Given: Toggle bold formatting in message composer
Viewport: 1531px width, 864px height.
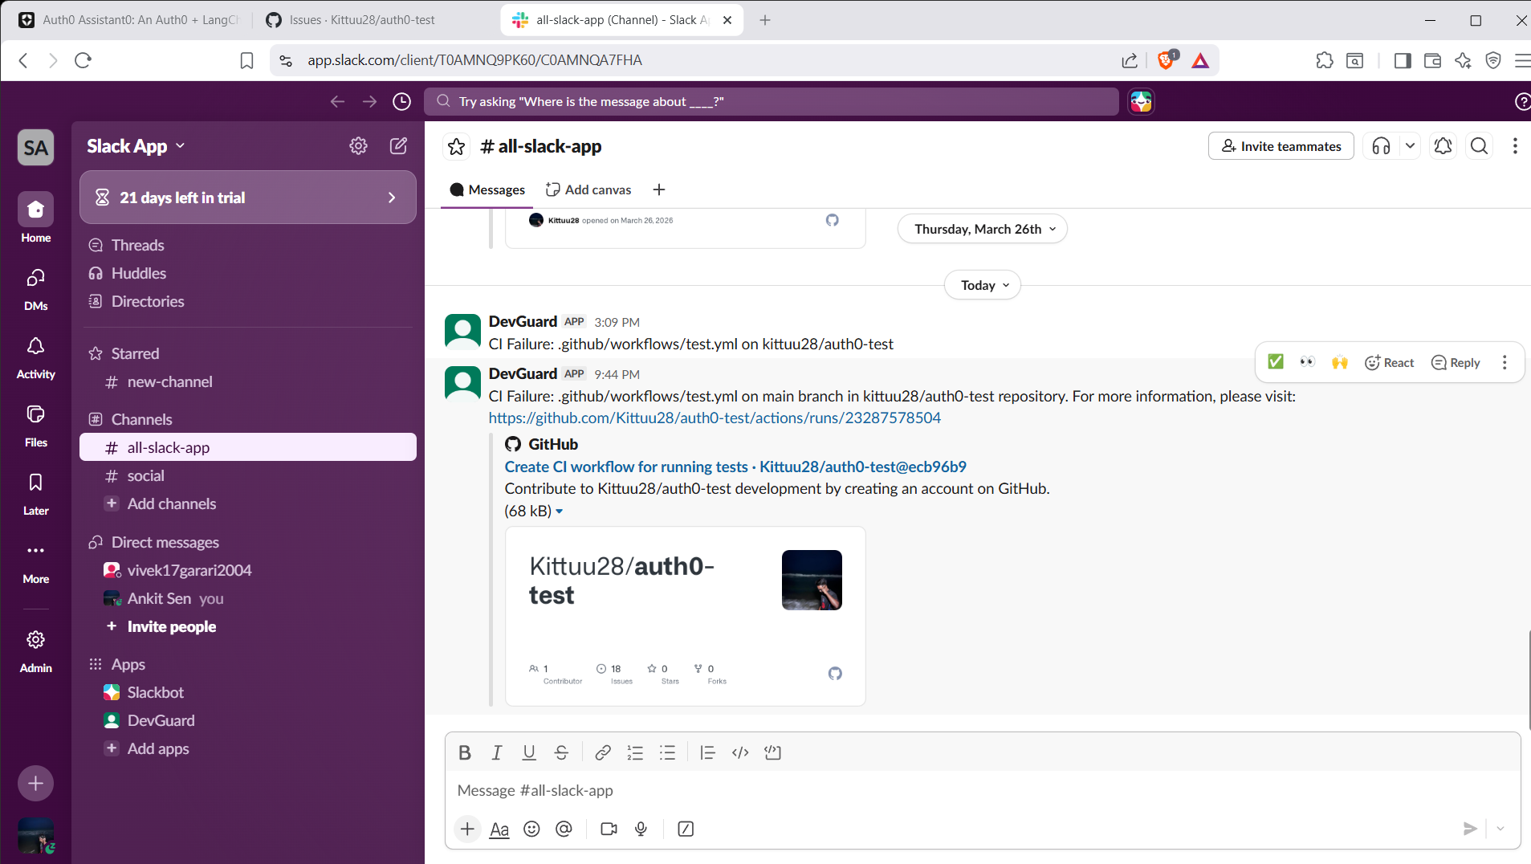Looking at the screenshot, I should [x=465, y=752].
